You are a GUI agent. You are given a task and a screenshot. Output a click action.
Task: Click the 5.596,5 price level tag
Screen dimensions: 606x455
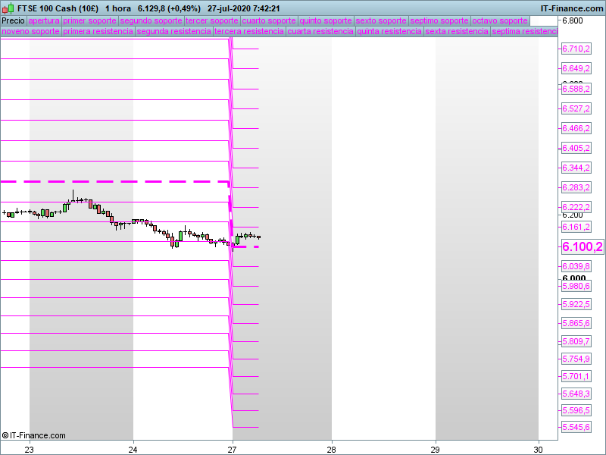click(x=576, y=410)
